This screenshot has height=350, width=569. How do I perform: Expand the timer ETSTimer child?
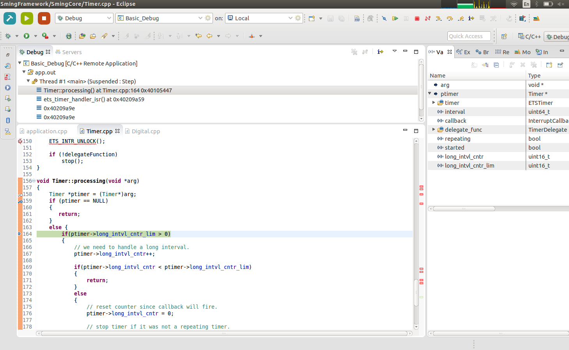coord(433,103)
